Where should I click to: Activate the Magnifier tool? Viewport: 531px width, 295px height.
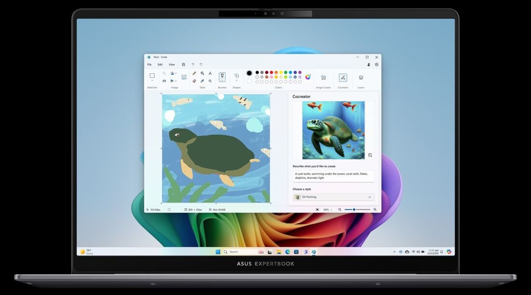pyautogui.click(x=210, y=81)
